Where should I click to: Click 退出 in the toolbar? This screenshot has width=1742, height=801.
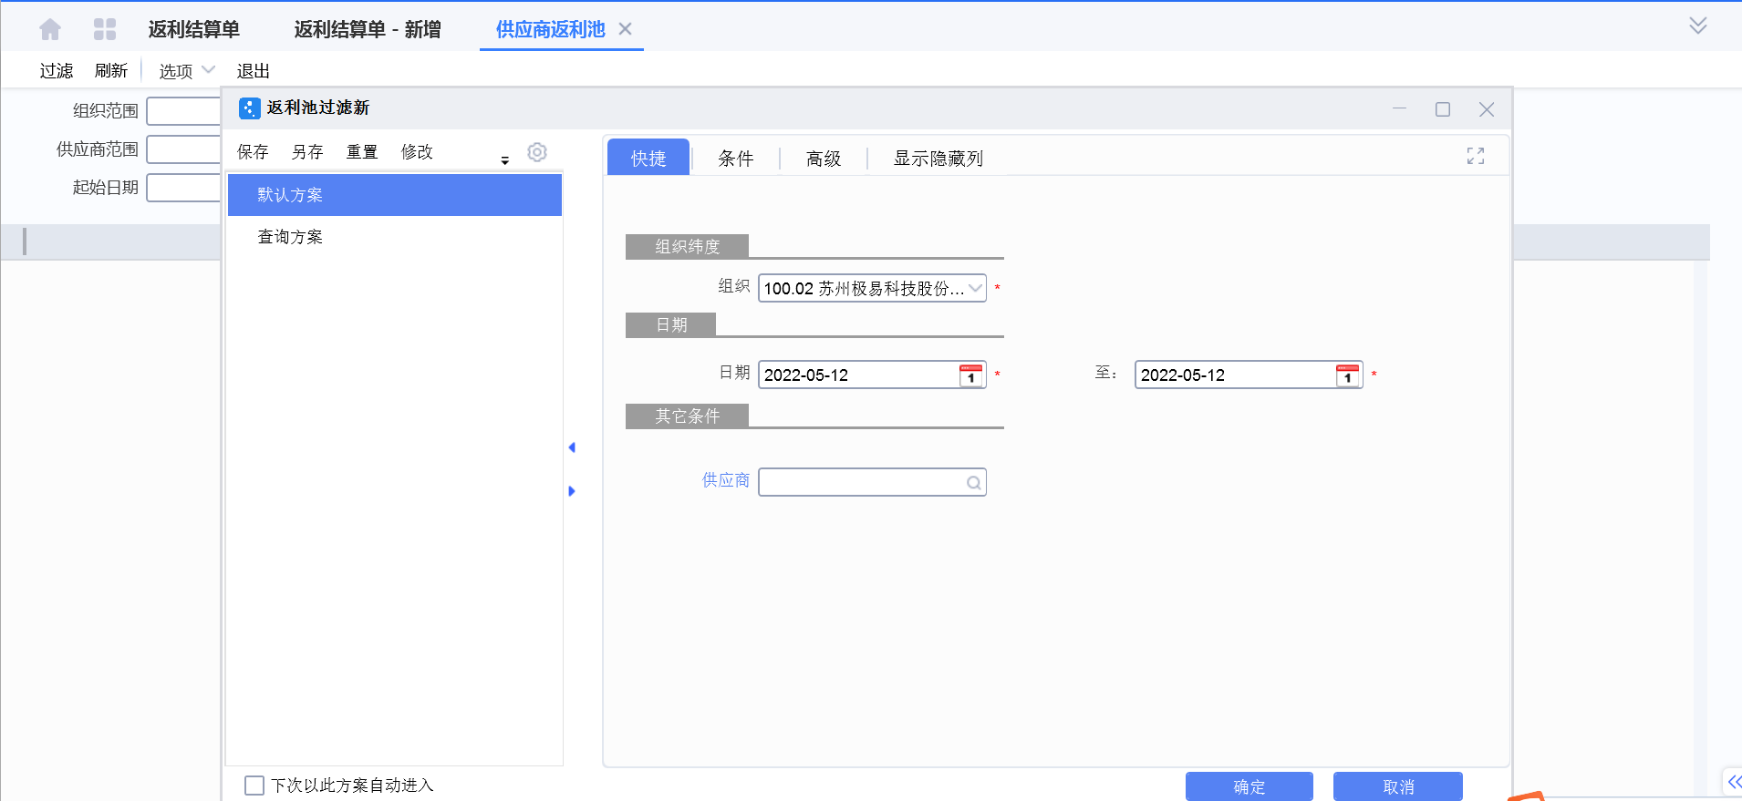(x=254, y=71)
